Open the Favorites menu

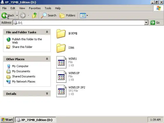pyautogui.click(x=35, y=8)
